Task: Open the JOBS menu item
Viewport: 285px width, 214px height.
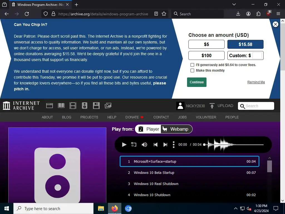Action: [x=182, y=117]
